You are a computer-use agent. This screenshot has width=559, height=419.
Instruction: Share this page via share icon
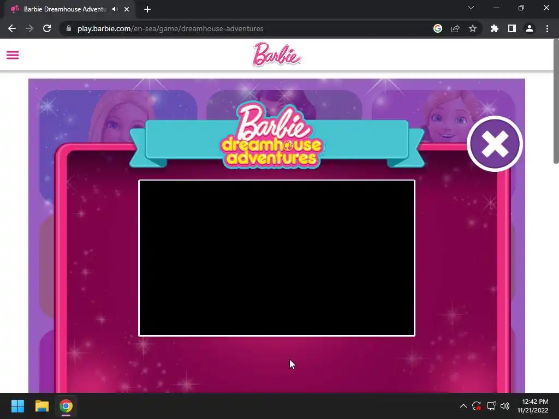tap(455, 28)
